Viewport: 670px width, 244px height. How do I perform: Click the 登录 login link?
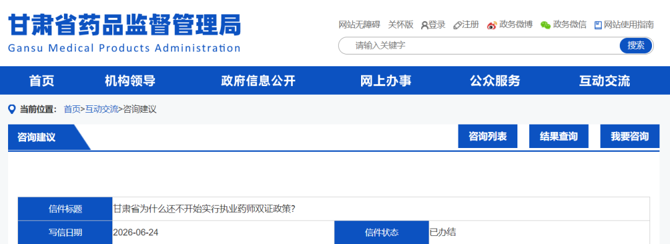click(437, 25)
